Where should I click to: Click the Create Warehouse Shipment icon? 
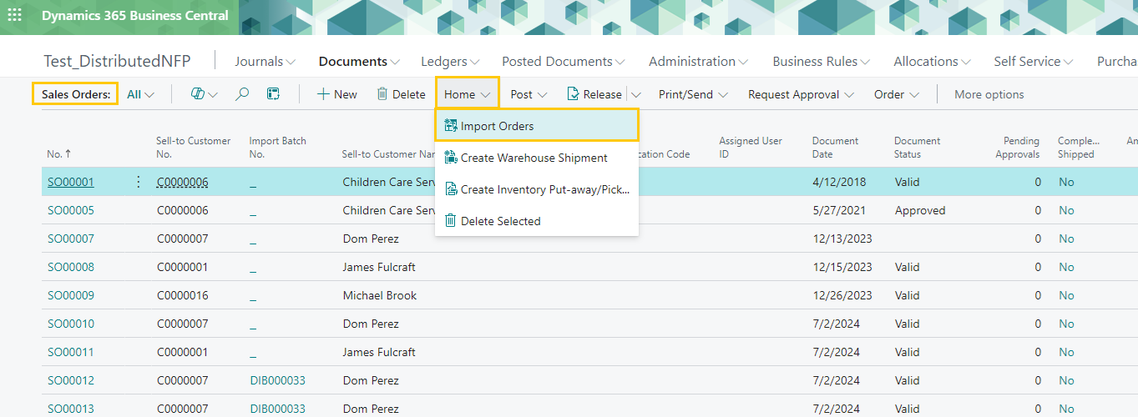[x=451, y=158]
